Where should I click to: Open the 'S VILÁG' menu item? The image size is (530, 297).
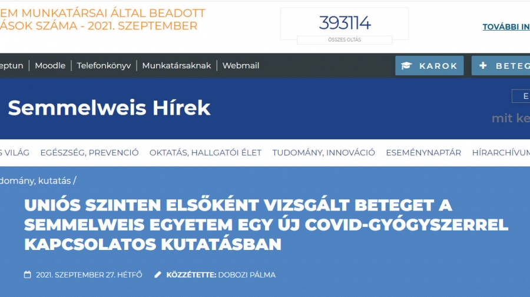[15, 152]
